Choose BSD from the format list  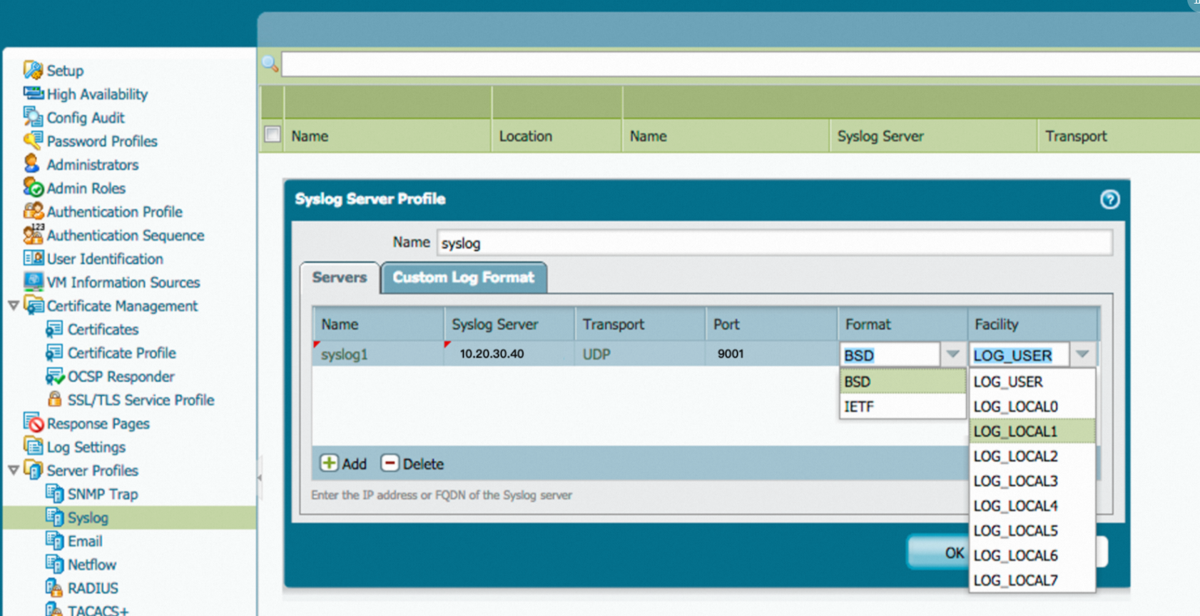902,381
